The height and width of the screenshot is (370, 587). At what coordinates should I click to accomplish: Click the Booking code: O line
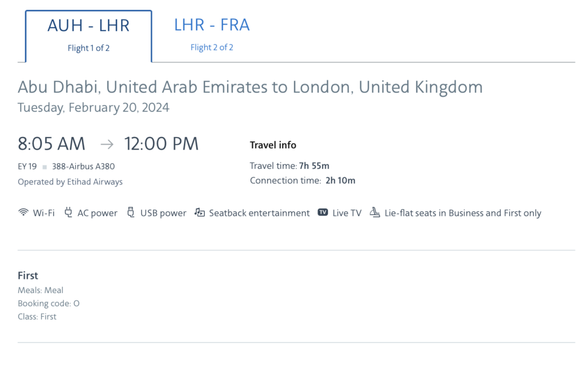click(x=49, y=304)
